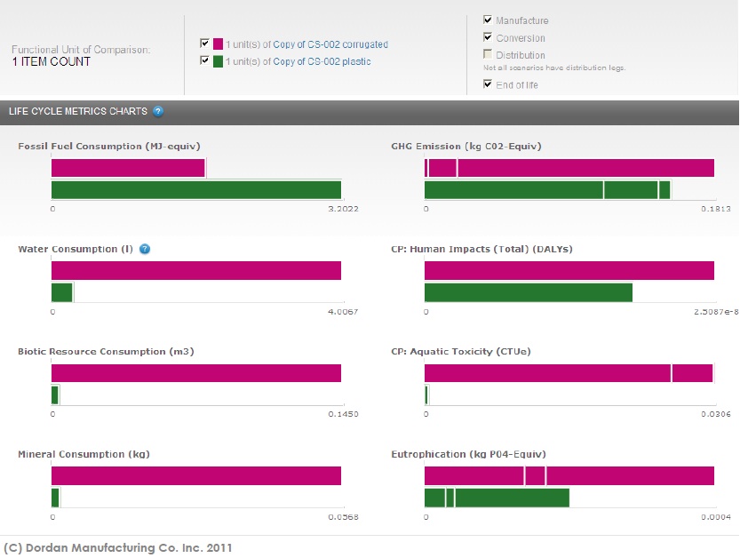Click the Water Consumption help icon
This screenshot has height=558, width=740.
[145, 249]
